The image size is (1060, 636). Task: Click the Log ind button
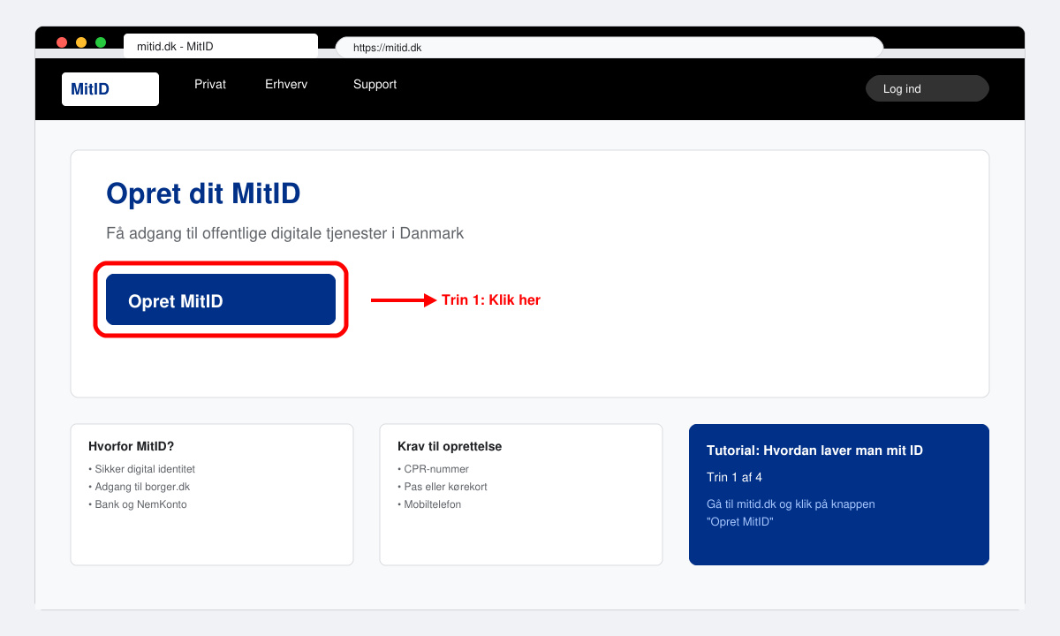pos(927,88)
